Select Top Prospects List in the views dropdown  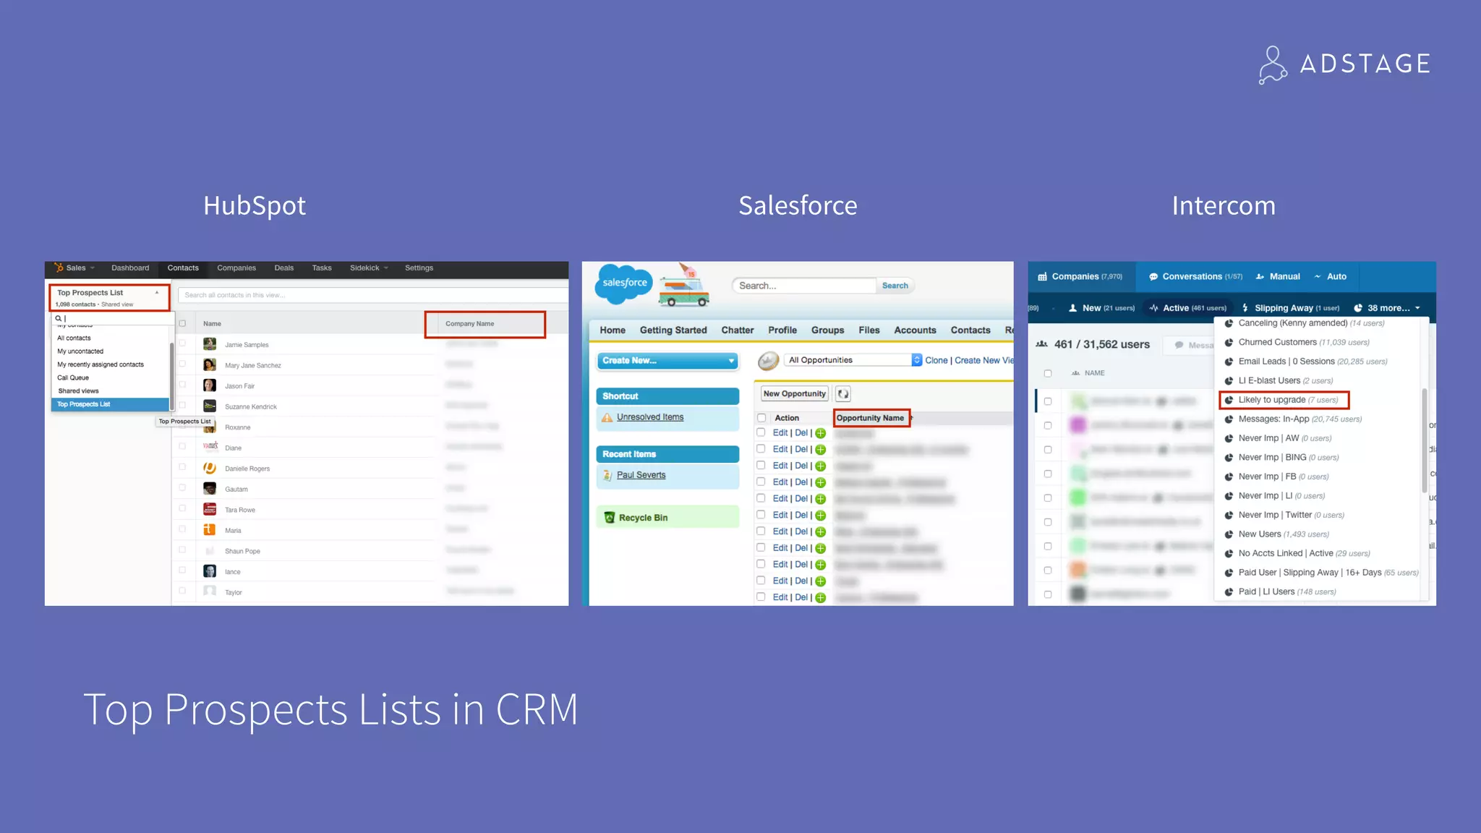tap(110, 404)
